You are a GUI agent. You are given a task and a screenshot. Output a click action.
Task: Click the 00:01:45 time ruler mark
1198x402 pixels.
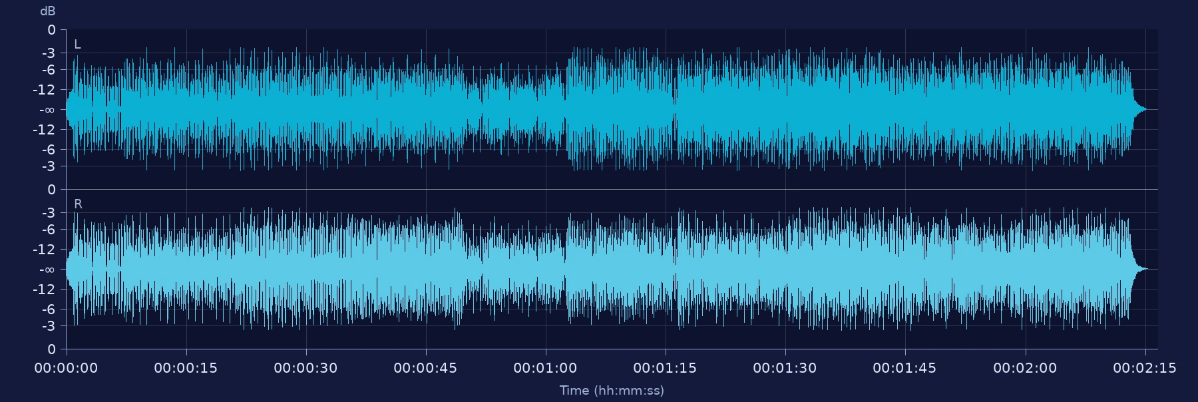click(904, 368)
